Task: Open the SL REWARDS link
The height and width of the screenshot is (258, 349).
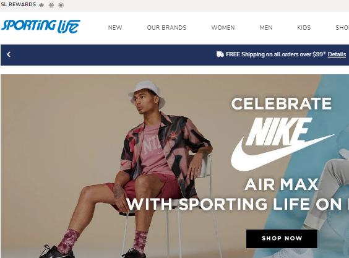Action: 18,4
